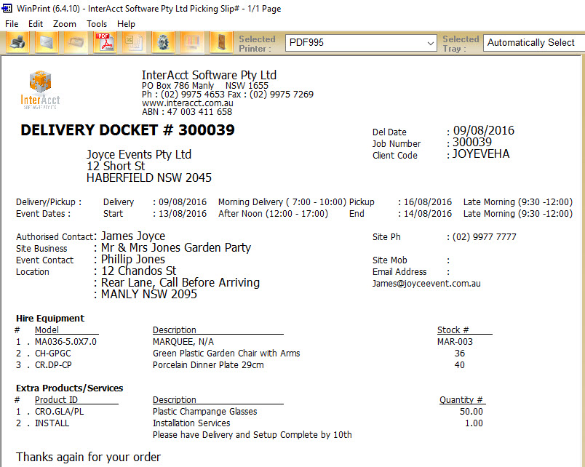Screen dimensions: 585x467
Task: Click Site Ph number (02) 9977 7777
Action: coord(485,237)
